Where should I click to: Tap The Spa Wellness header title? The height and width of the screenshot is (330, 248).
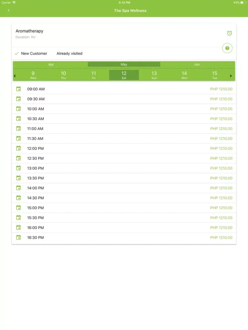[130, 11]
